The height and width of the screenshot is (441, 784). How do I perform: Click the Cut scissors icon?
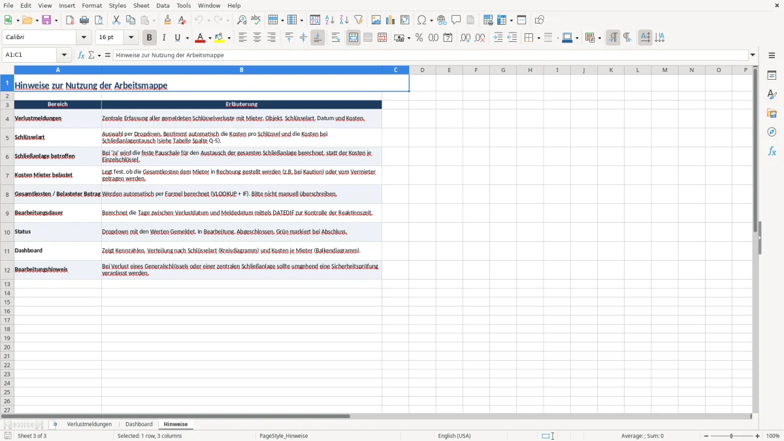coord(116,20)
